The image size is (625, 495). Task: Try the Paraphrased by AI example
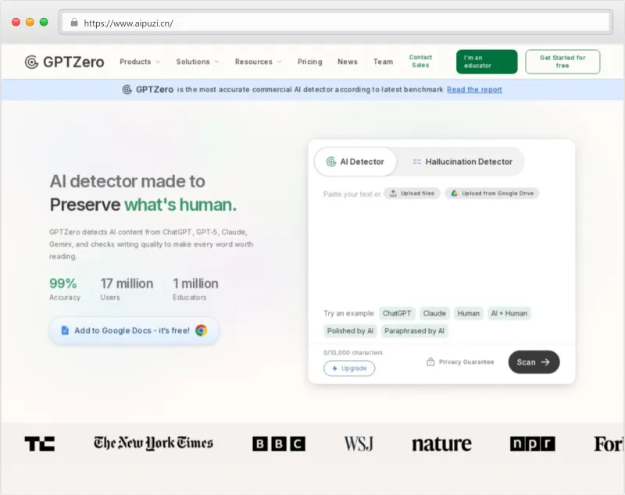pos(414,331)
